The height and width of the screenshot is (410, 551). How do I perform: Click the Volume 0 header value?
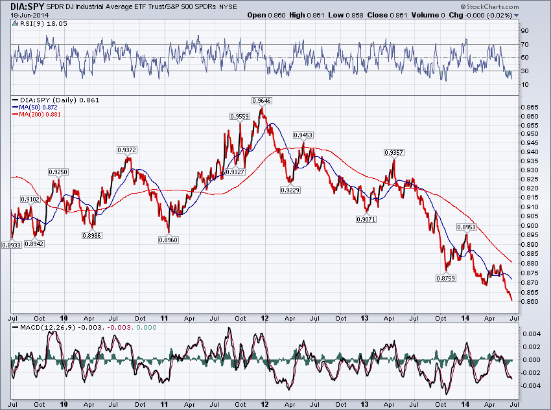(x=428, y=15)
